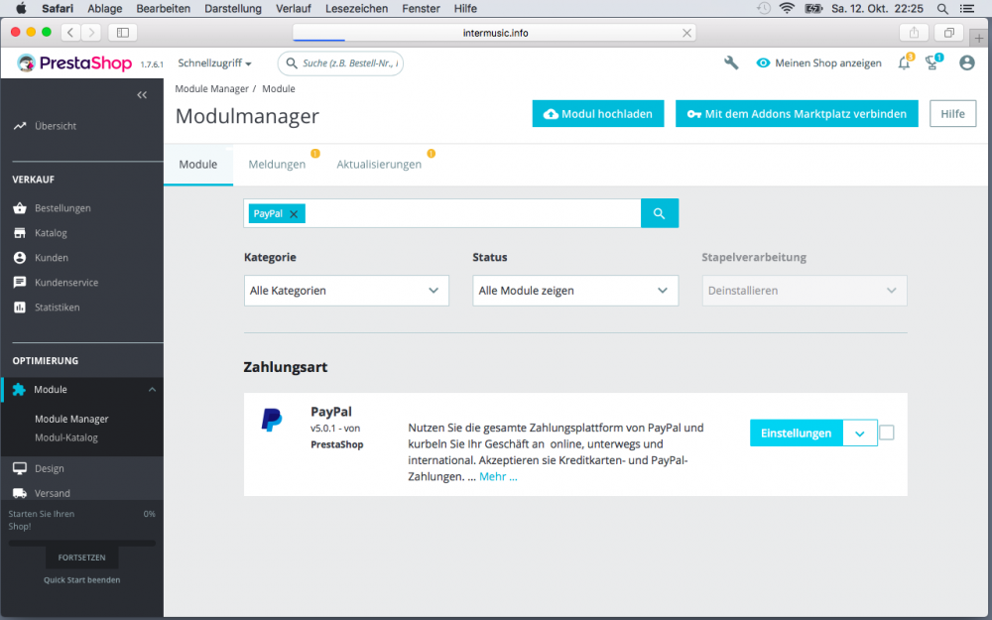Open the Alle Kategorien dropdown
Image resolution: width=992 pixels, height=620 pixels.
pos(346,290)
